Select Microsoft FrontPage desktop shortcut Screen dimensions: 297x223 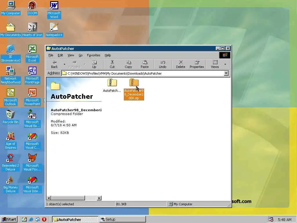(32, 75)
